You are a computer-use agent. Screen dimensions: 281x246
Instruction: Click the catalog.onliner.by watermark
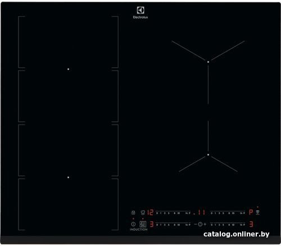(x=237, y=234)
